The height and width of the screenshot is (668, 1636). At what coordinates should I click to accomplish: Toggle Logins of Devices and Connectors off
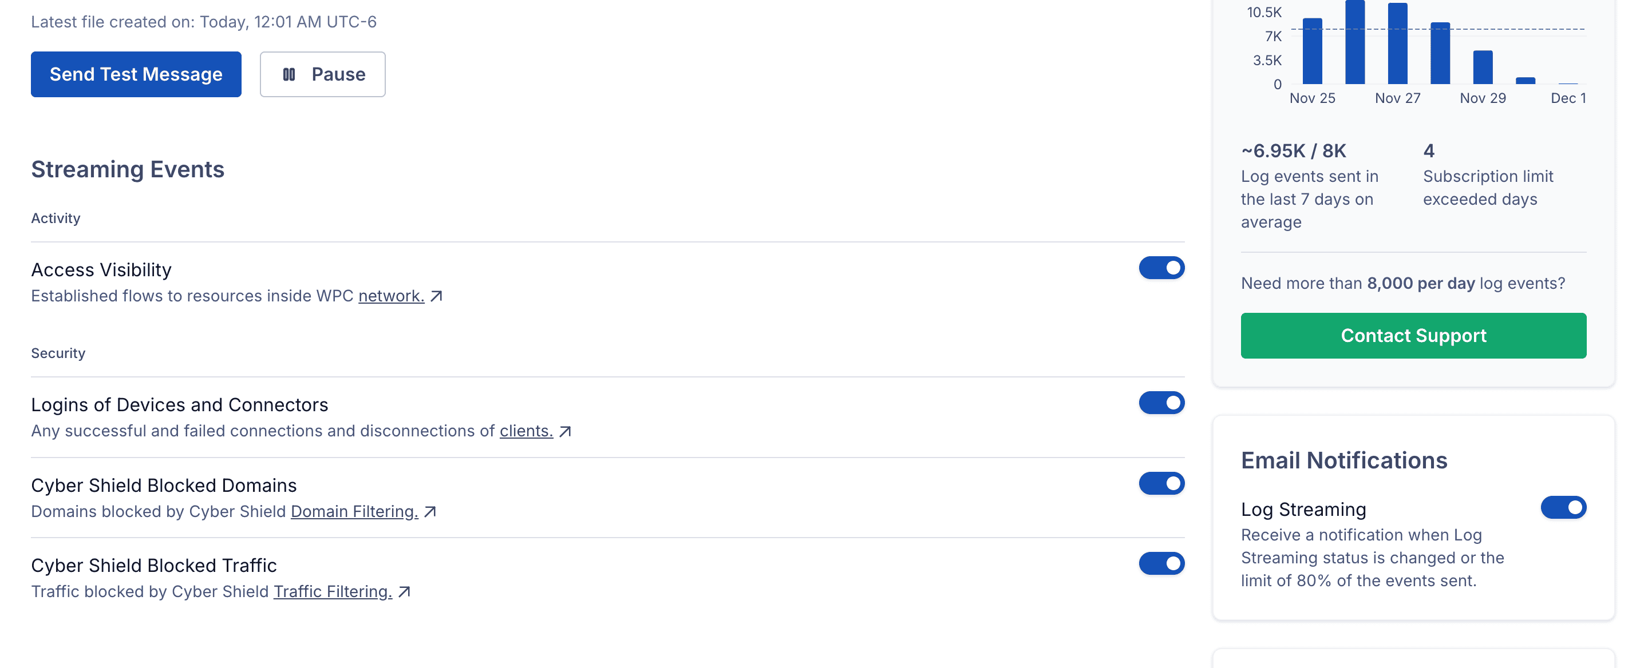pyautogui.click(x=1161, y=403)
